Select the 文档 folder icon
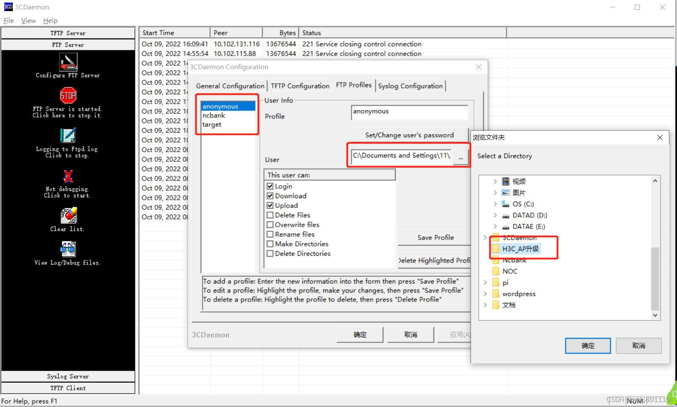Screen dimensions: 677x407 496,305
